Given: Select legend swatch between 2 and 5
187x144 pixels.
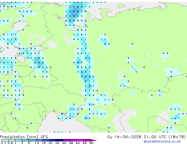Looking at the screenshot, I should pyautogui.click(x=25, y=140).
